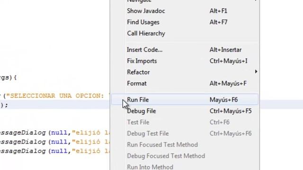Screen dimensions: 303x170
Task: Click the disabled Test File entry
Action: click(x=185, y=122)
